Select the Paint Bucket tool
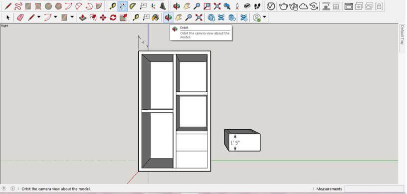The image size is (407, 194). point(155,17)
